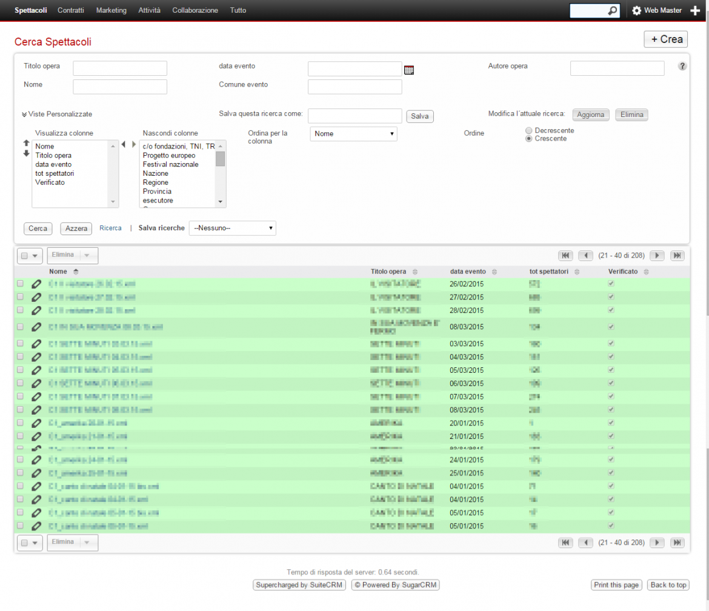The image size is (709, 611).
Task: Open the top Elimina actions dropdown arrow
Action: click(x=87, y=256)
